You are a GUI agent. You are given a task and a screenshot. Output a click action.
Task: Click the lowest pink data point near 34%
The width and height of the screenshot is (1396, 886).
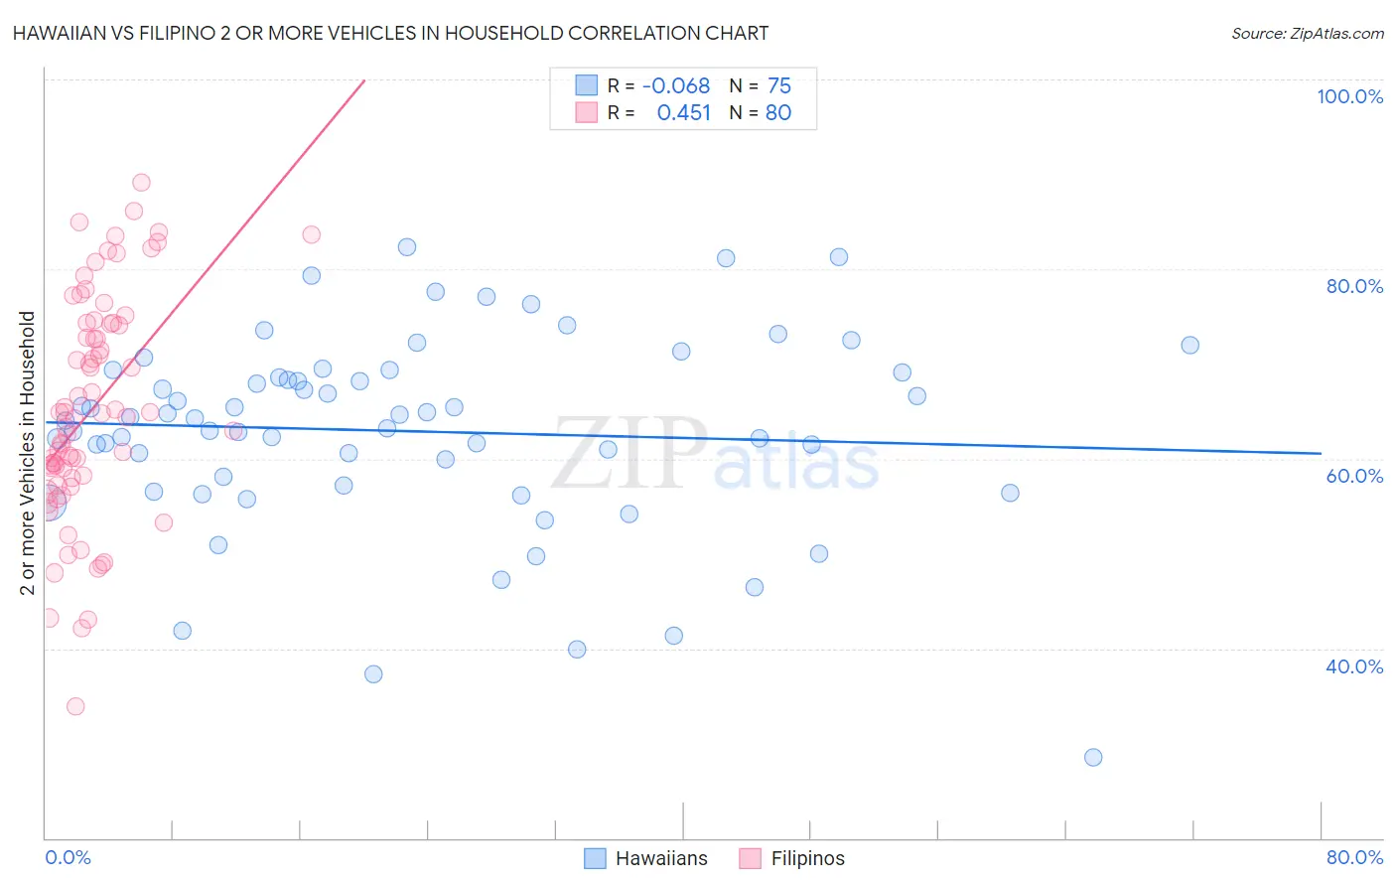[75, 706]
